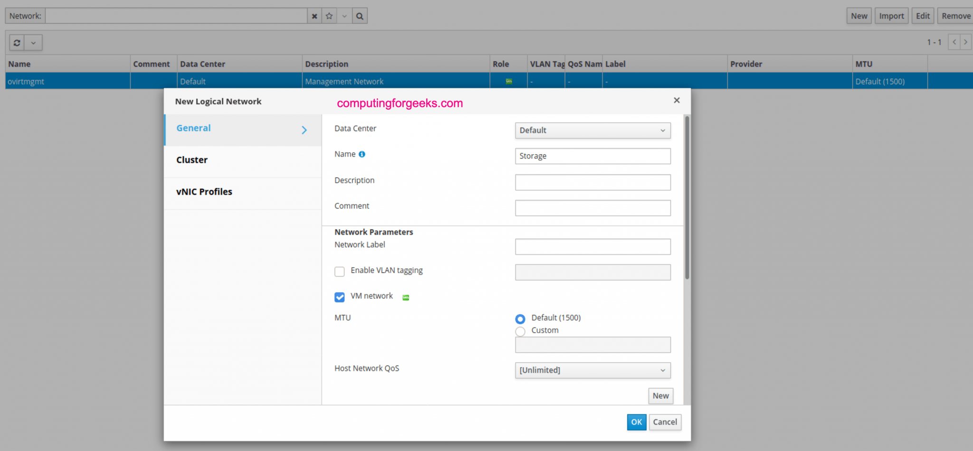
Task: Go to the next page arrow
Action: pyautogui.click(x=966, y=42)
